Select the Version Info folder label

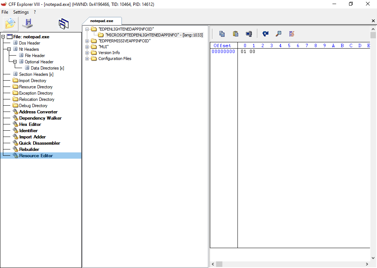pyautogui.click(x=109, y=53)
